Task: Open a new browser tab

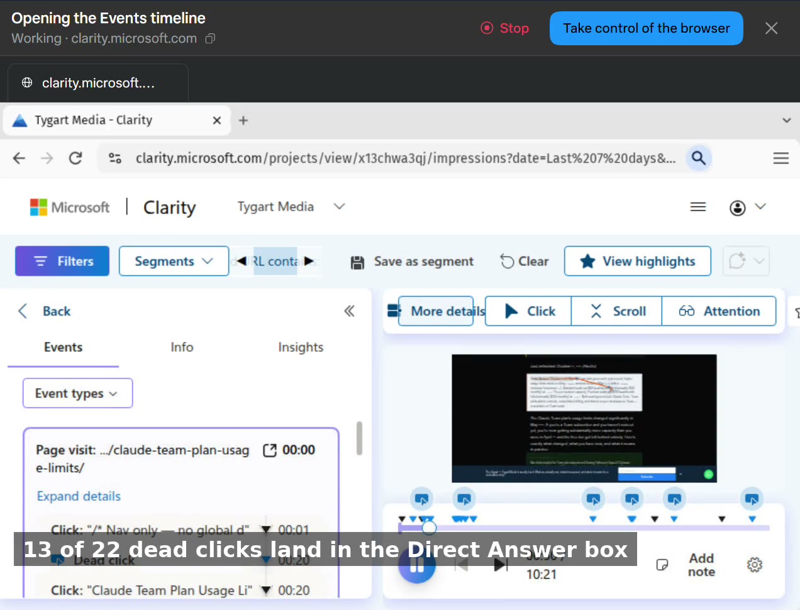Action: 243,120
